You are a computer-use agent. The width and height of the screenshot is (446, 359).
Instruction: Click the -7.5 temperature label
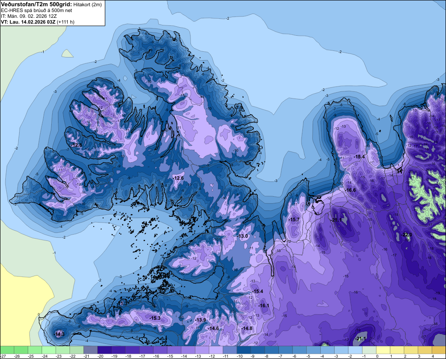pyautogui.click(x=239, y=108)
